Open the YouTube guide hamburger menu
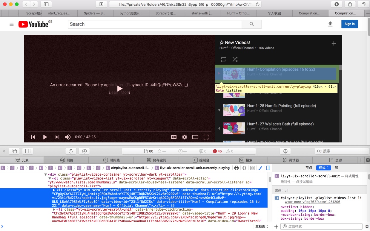 (x=12, y=24)
